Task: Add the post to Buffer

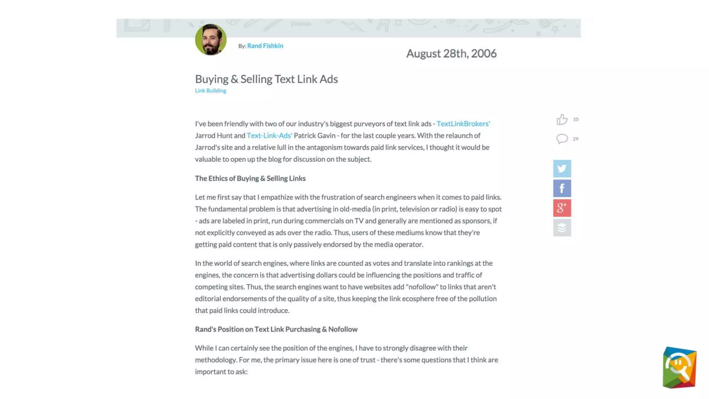Action: [562, 228]
